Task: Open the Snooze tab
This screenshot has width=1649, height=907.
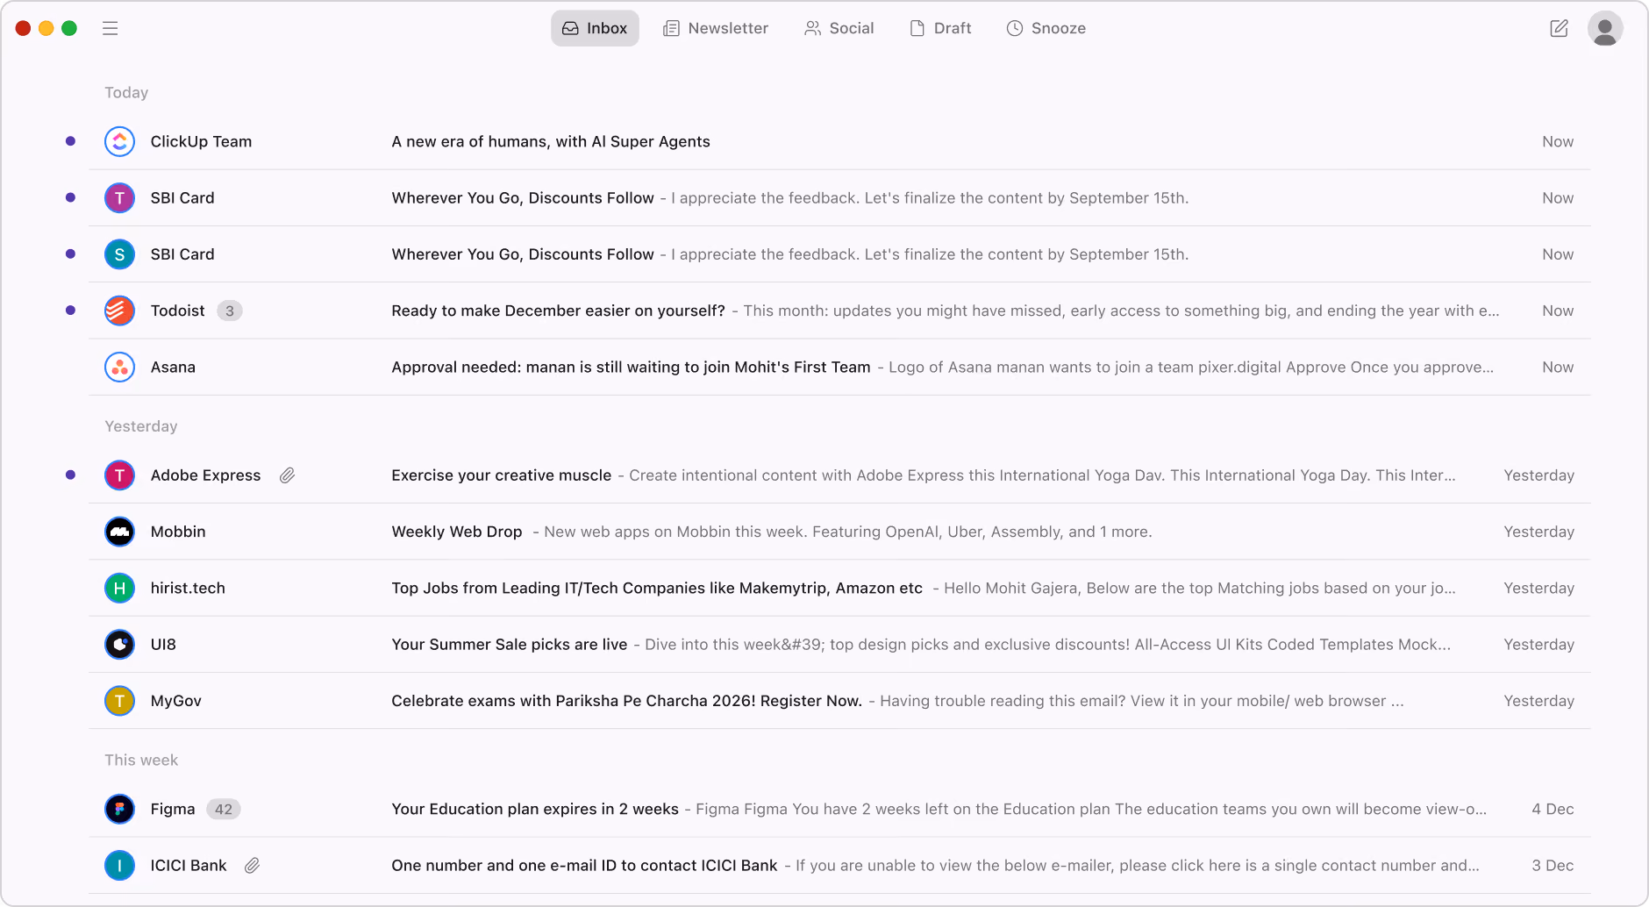Action: (x=1046, y=28)
